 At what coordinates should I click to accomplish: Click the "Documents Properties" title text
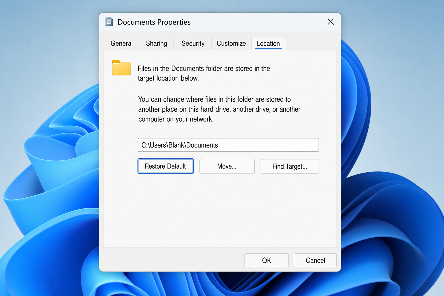pyautogui.click(x=154, y=22)
